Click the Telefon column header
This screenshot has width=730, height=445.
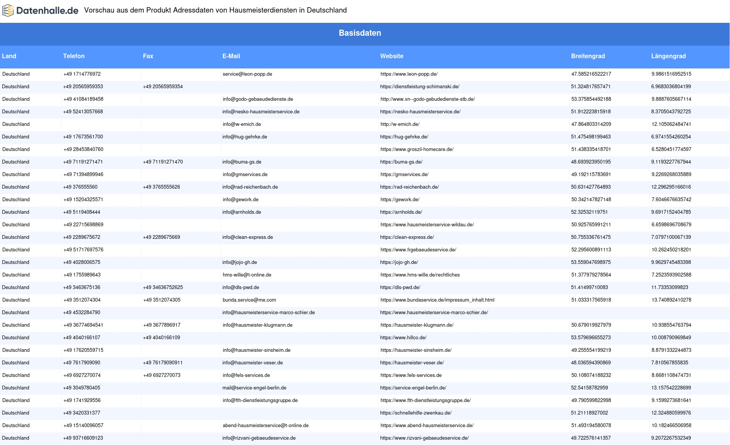pyautogui.click(x=74, y=56)
